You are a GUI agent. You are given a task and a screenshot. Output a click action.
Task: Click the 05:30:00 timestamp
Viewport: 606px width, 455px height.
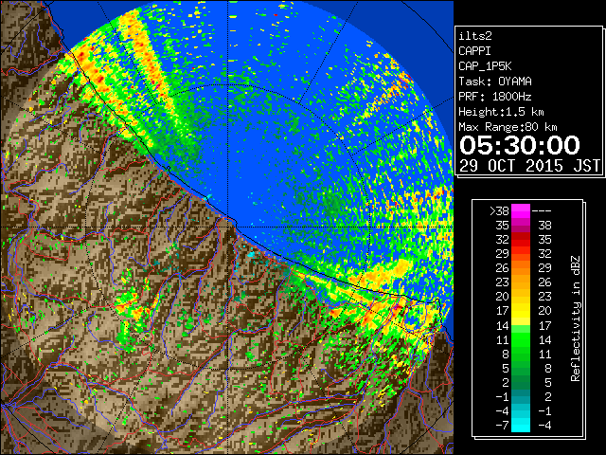click(x=520, y=145)
